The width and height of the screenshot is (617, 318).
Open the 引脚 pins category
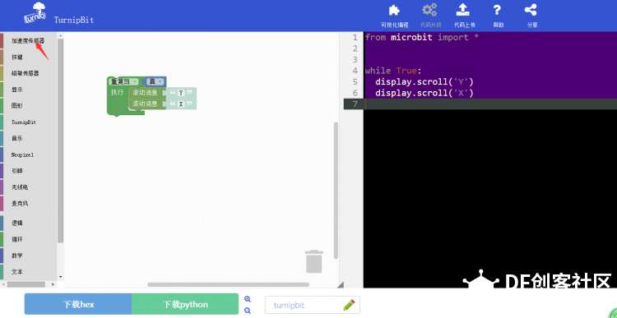click(x=17, y=171)
